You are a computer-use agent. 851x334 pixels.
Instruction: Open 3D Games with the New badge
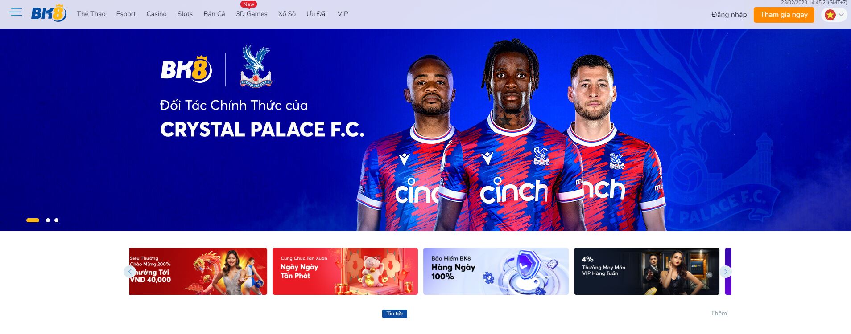point(252,14)
